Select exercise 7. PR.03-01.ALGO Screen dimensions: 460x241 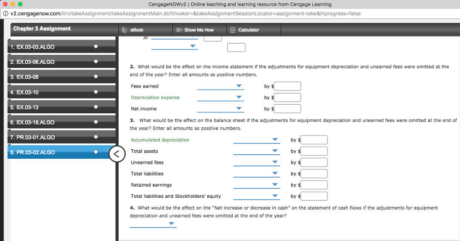point(61,137)
